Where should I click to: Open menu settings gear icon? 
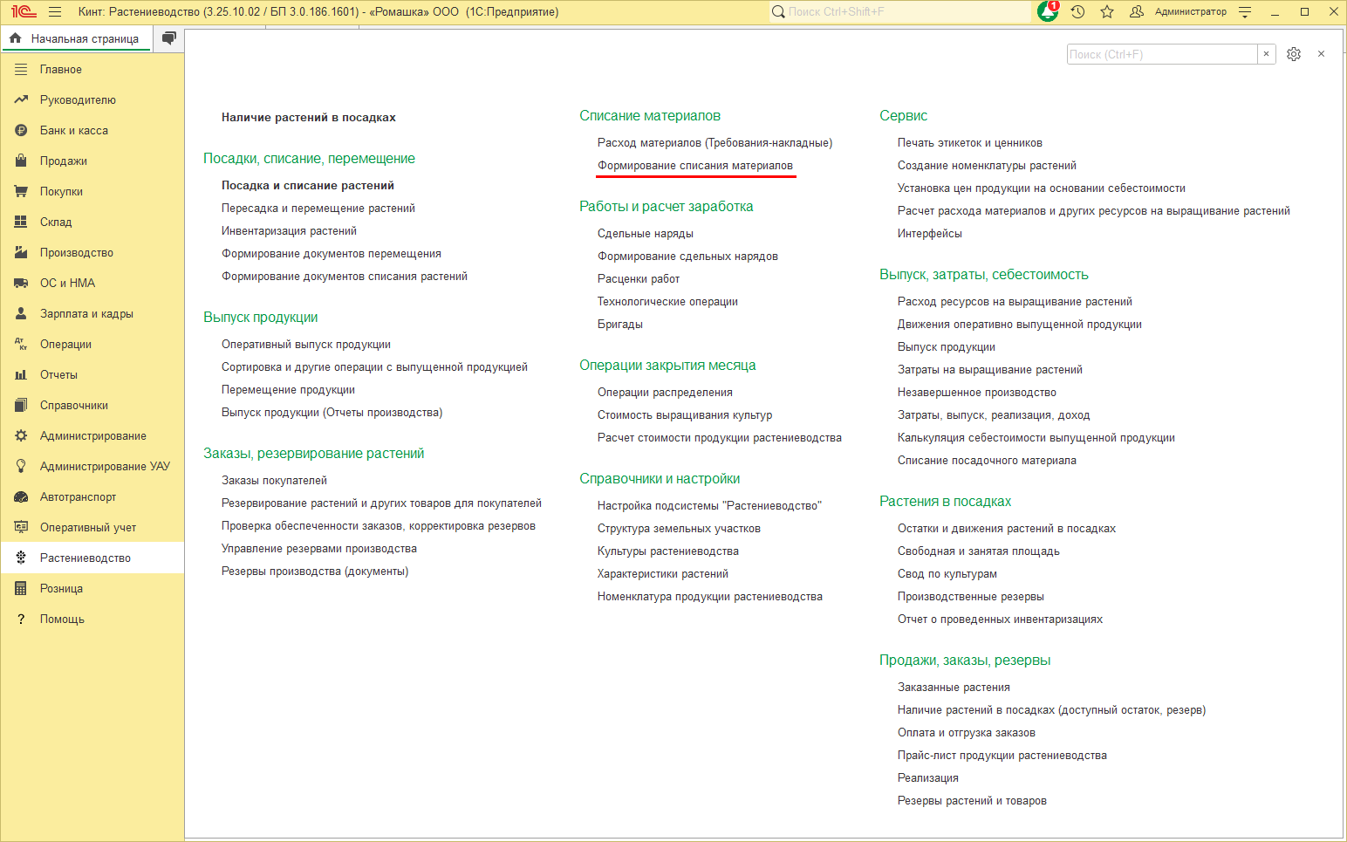click(x=1294, y=54)
